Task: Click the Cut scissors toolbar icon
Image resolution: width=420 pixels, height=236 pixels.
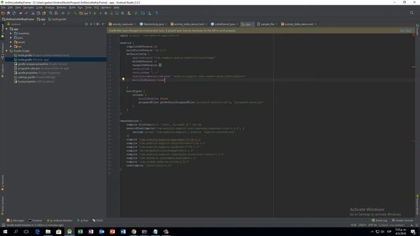Action: (33, 13)
